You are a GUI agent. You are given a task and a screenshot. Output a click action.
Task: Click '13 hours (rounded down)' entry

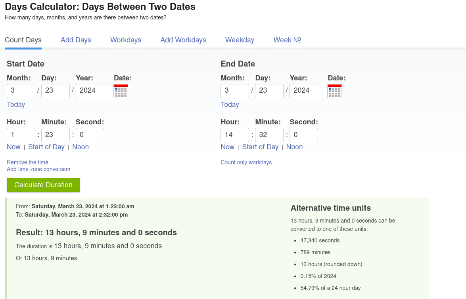pyautogui.click(x=332, y=264)
